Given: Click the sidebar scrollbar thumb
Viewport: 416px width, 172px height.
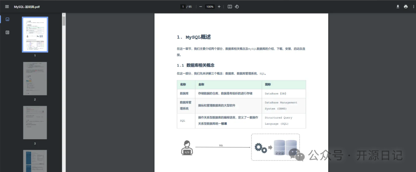Looking at the screenshot, I should tap(64, 21).
